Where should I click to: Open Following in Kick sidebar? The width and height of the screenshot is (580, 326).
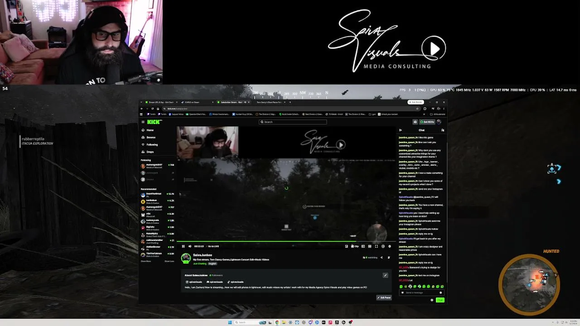(x=152, y=144)
